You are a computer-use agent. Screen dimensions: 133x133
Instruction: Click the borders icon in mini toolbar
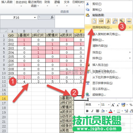pyautogui.click(x=118, y=111)
